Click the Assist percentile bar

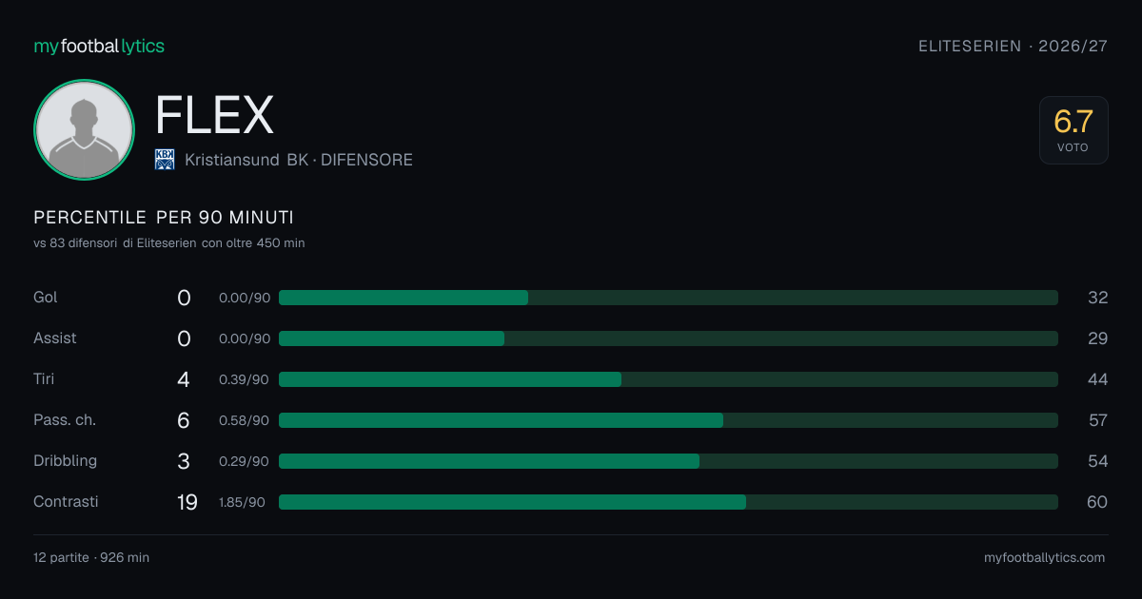pyautogui.click(x=668, y=338)
